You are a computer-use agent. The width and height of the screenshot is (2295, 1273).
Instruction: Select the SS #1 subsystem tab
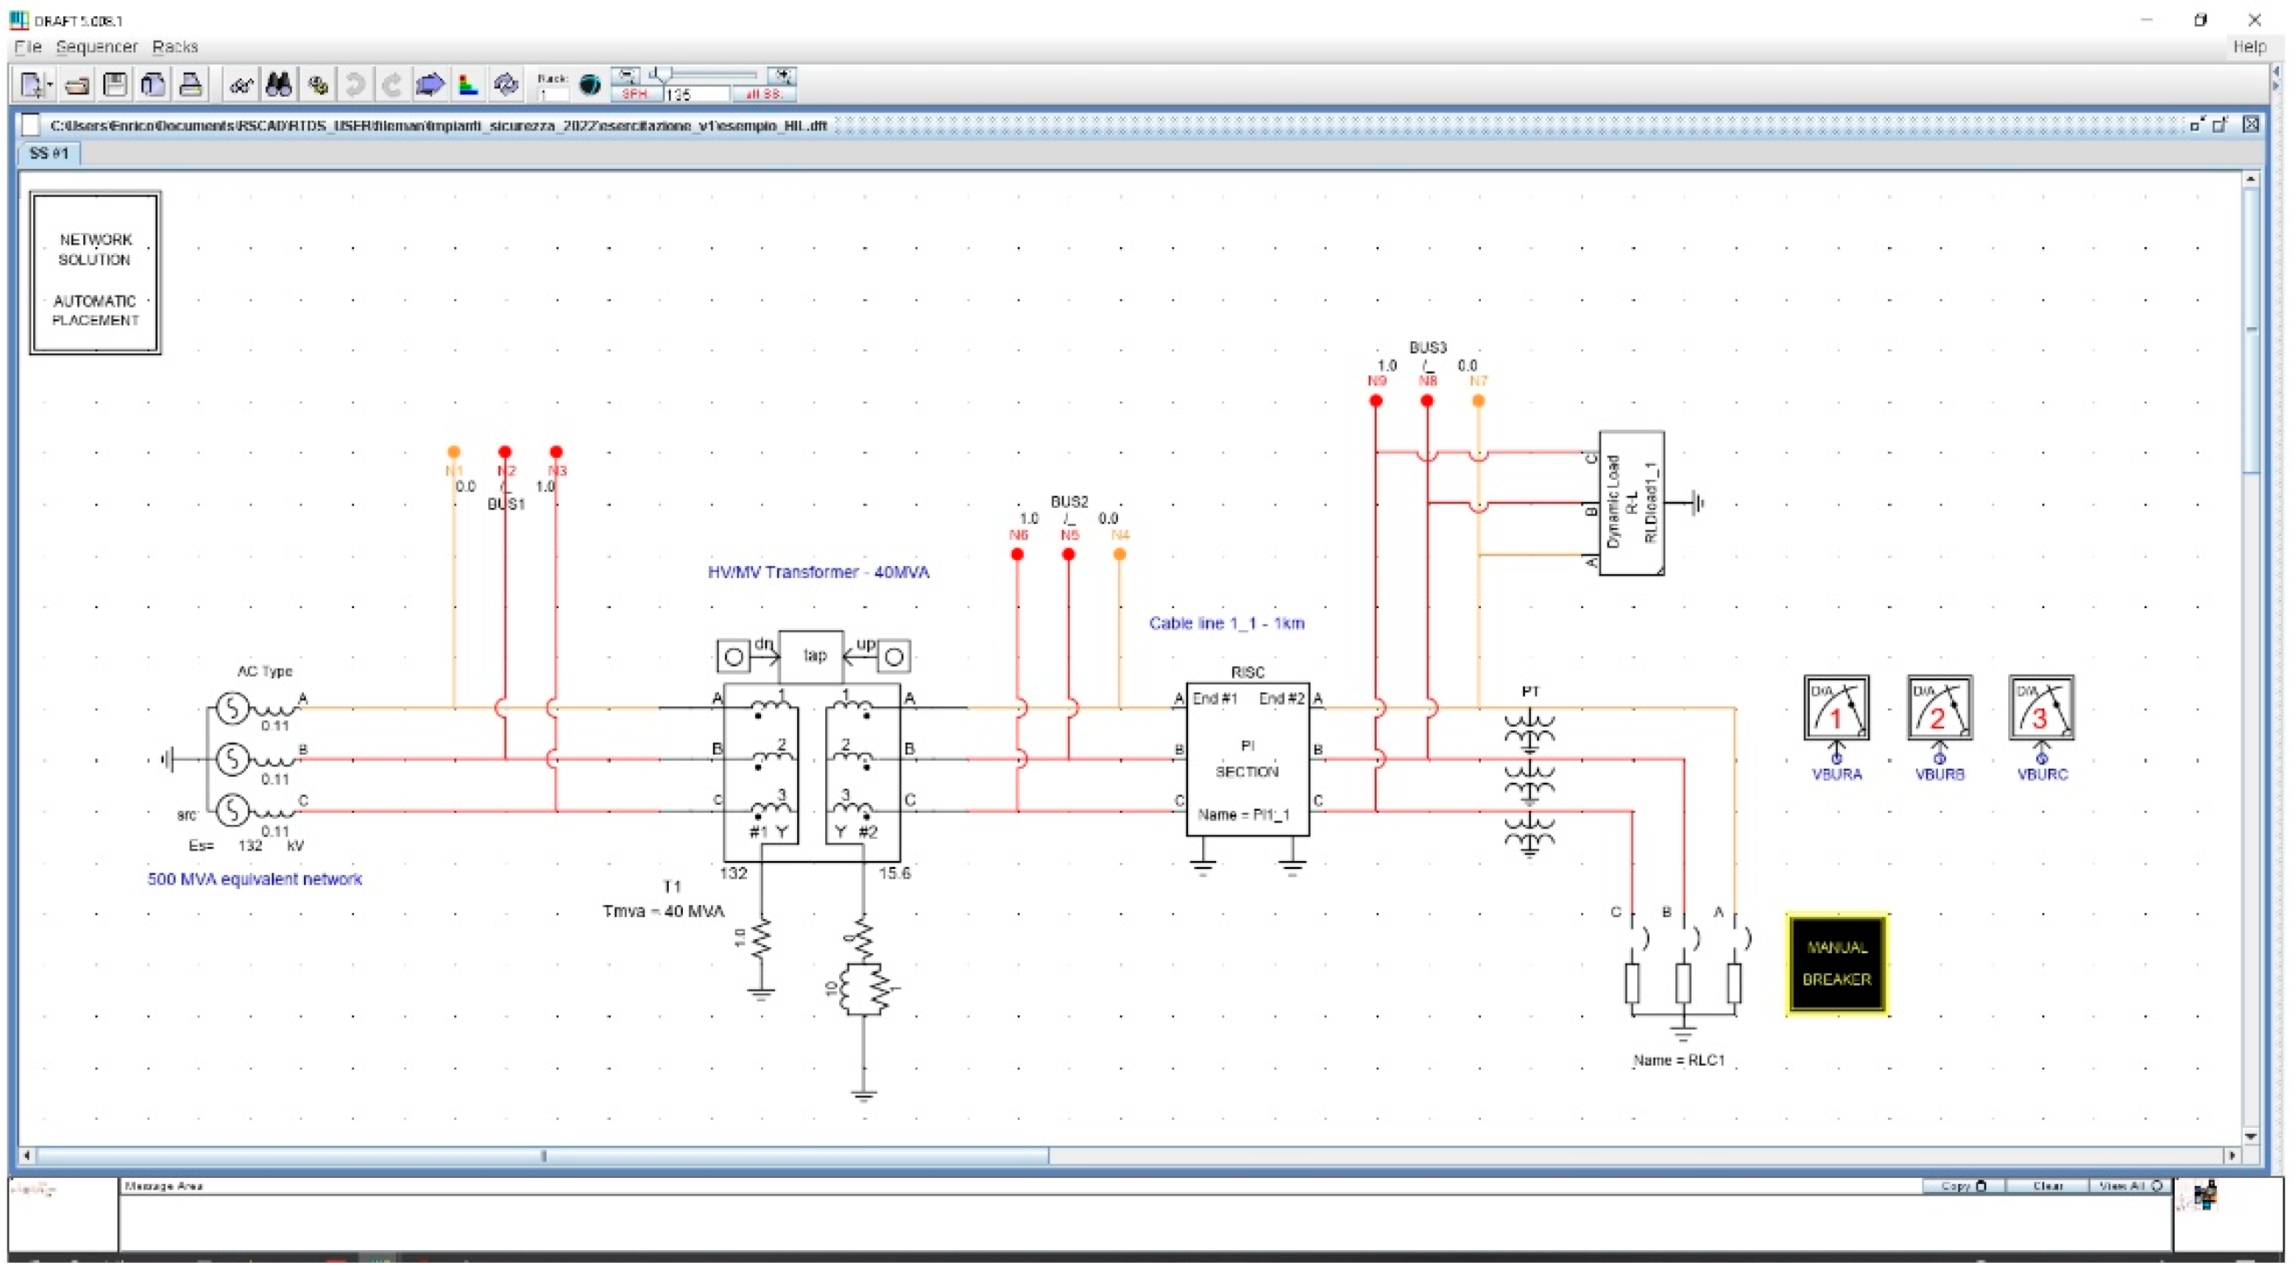tap(49, 153)
